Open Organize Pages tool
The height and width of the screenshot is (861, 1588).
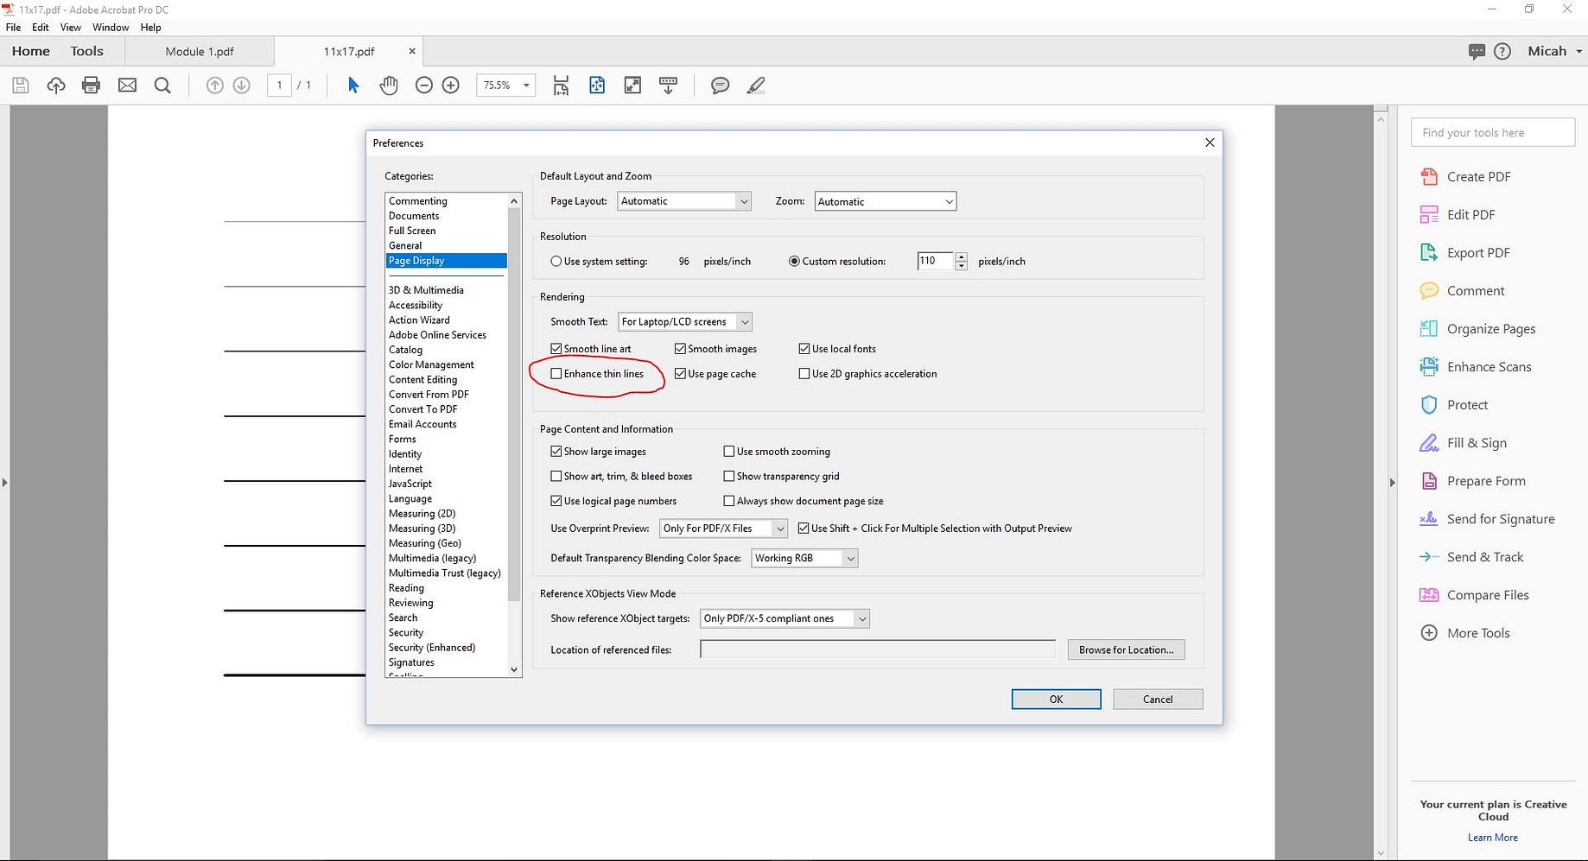tap(1477, 329)
